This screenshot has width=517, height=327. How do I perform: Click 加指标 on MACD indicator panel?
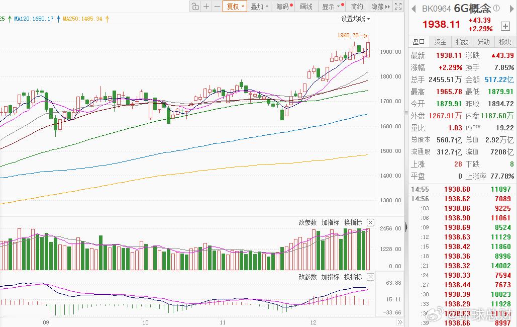[330, 277]
